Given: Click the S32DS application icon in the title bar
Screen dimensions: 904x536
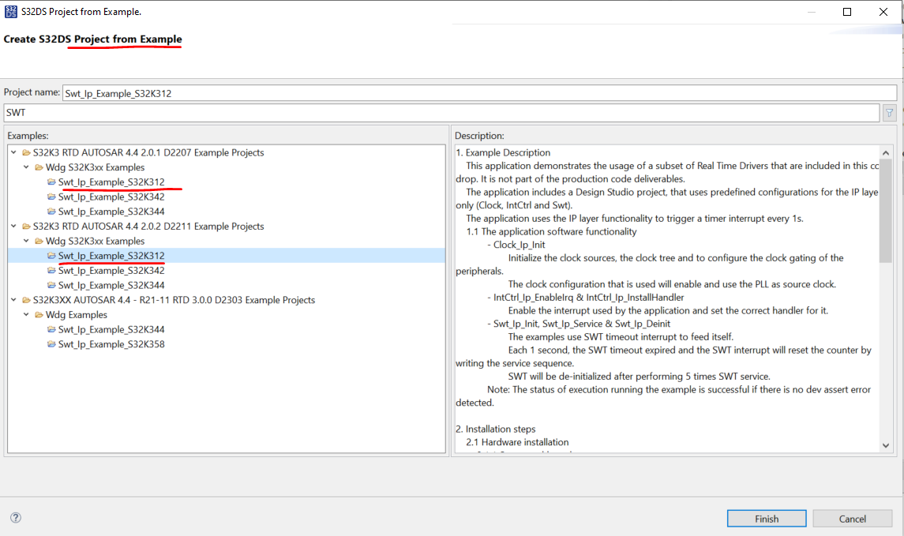Looking at the screenshot, I should tap(11, 12).
